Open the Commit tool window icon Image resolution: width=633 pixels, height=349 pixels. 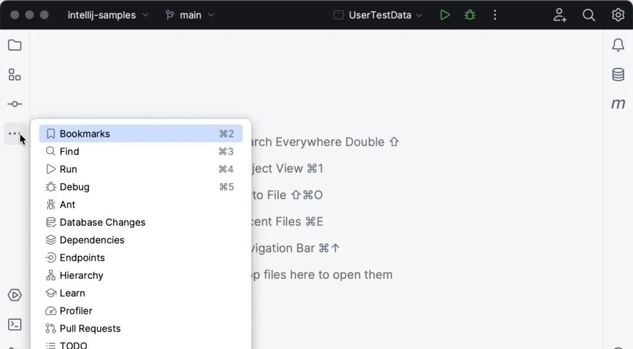click(15, 104)
